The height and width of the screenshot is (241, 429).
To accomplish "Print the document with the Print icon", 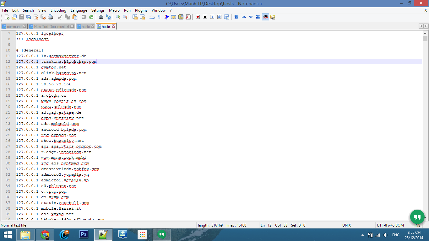I will point(50,17).
